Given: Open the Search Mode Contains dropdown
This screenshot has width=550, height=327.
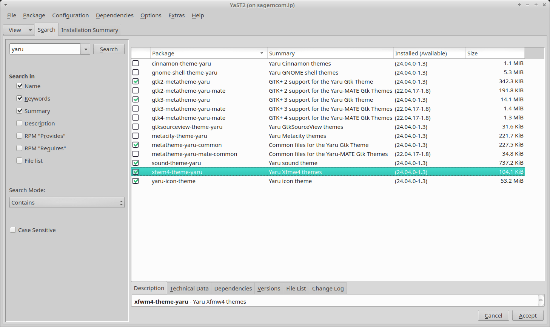Looking at the screenshot, I should pos(67,203).
